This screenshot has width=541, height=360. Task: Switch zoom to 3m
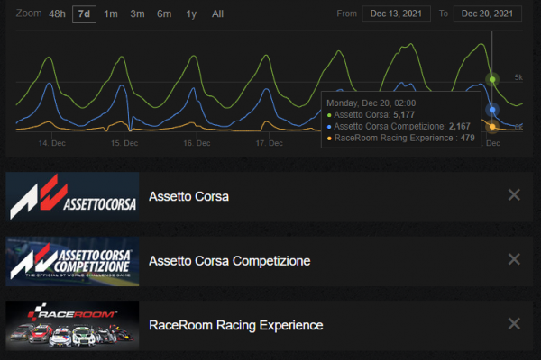[137, 13]
